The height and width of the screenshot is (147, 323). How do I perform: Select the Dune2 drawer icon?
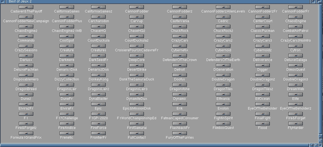(26, 94)
